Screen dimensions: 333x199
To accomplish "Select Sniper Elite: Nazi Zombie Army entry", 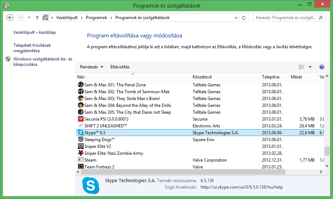I will [x=114, y=153].
